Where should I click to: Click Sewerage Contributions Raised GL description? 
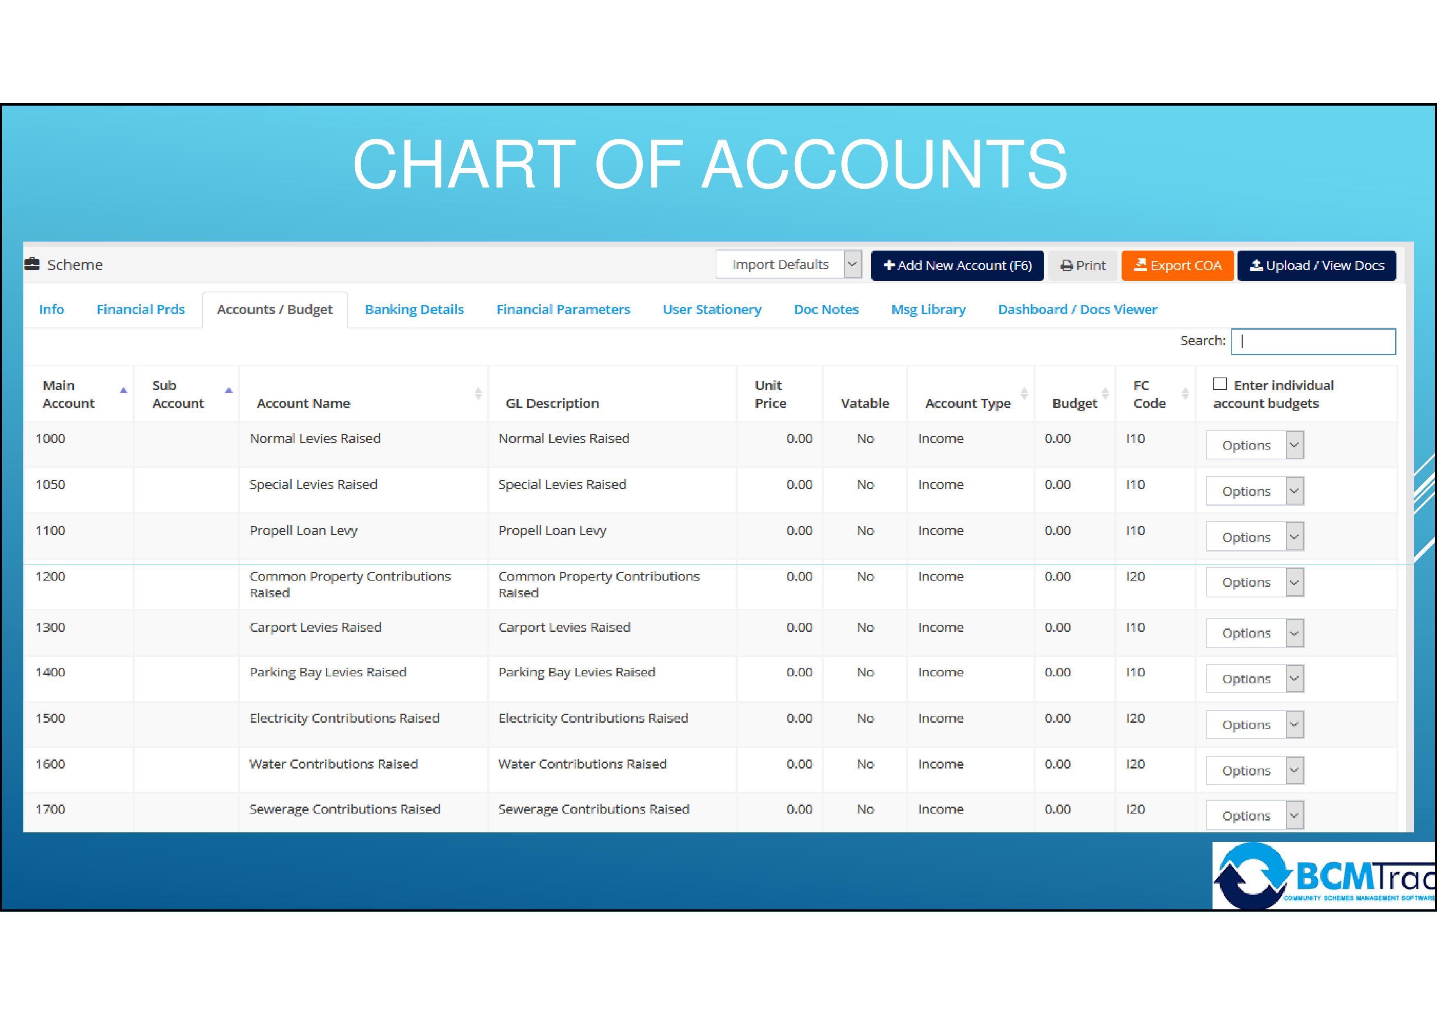[x=594, y=809]
